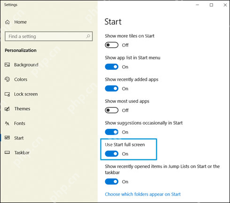Turn off recently opened items in Jump Lists
The image size is (230, 203).
[x=112, y=181]
